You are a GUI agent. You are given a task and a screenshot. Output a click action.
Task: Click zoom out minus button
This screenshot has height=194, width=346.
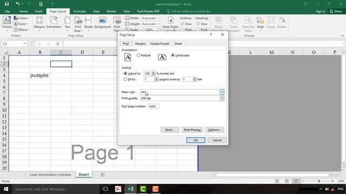point(303,181)
